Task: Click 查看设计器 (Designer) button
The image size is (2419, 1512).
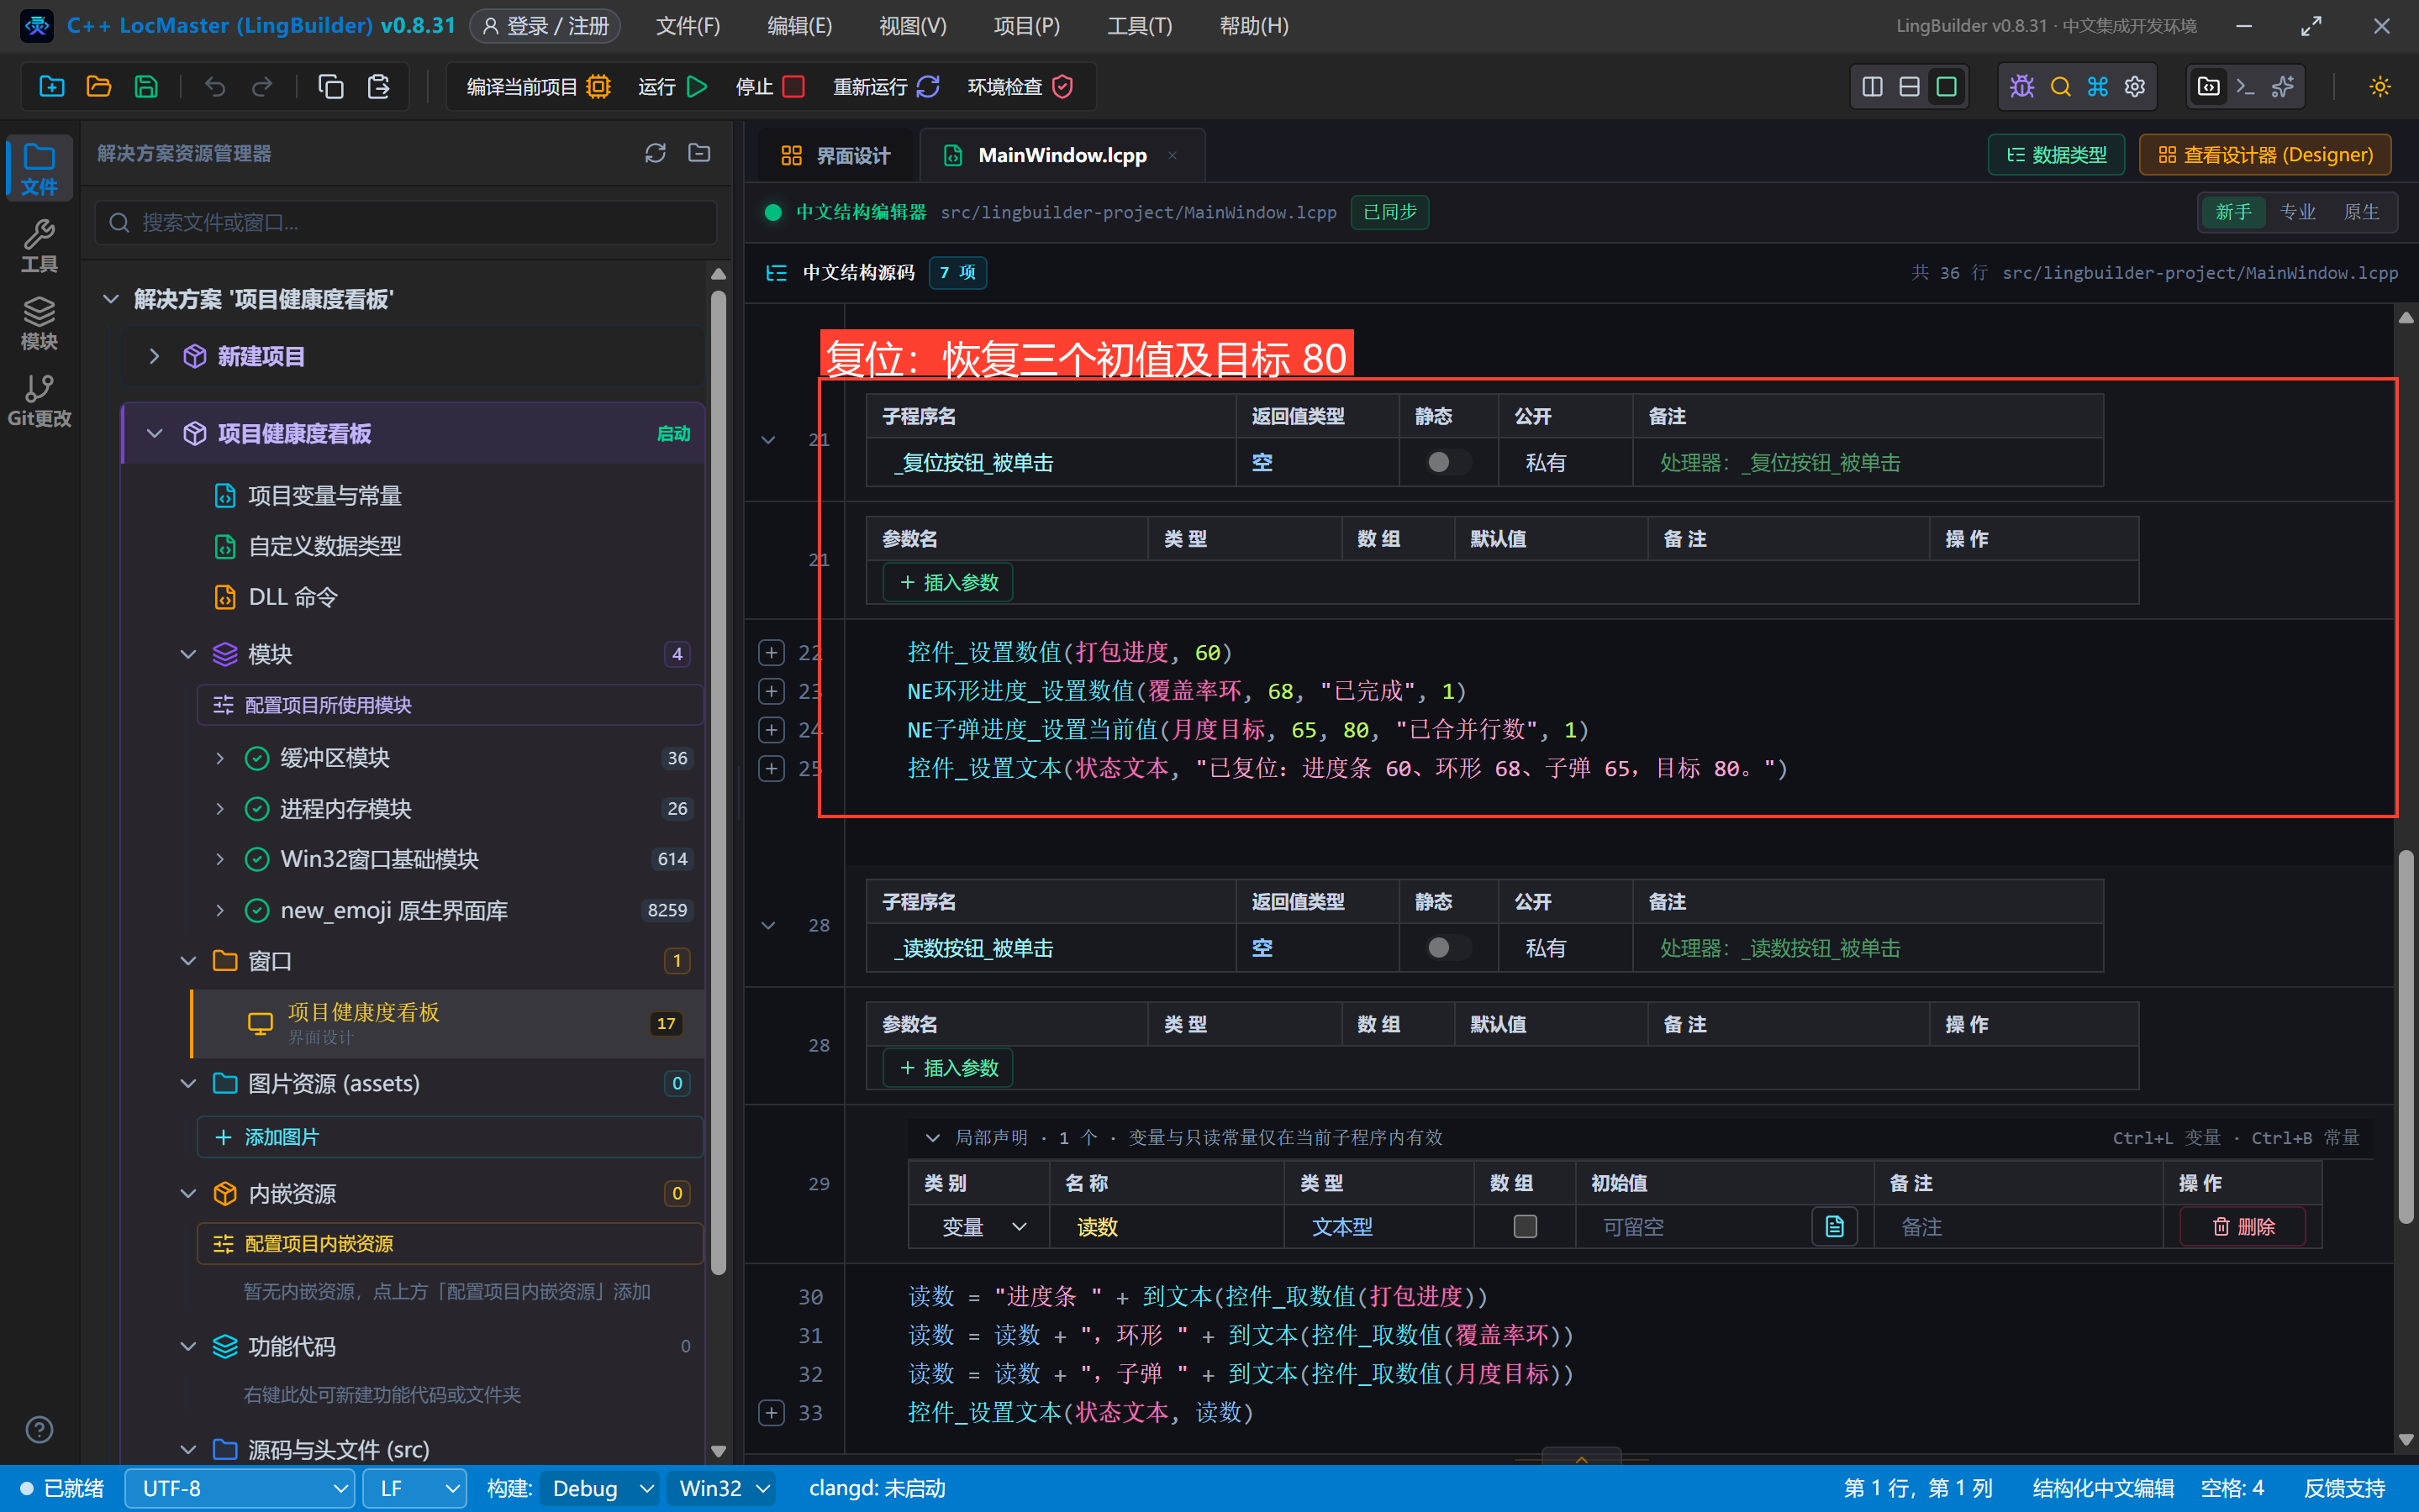Action: pos(2265,155)
